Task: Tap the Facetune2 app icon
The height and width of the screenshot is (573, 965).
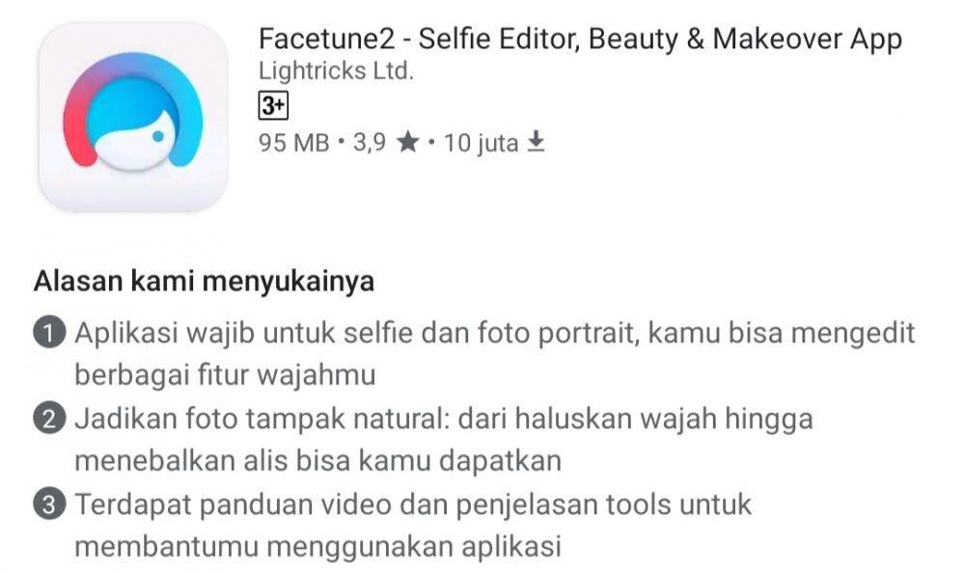Action: click(x=133, y=118)
